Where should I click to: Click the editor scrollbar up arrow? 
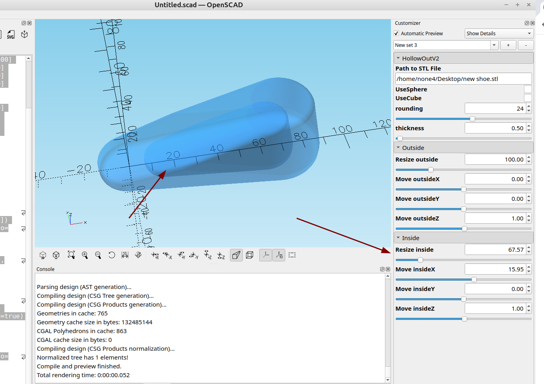(x=28, y=59)
